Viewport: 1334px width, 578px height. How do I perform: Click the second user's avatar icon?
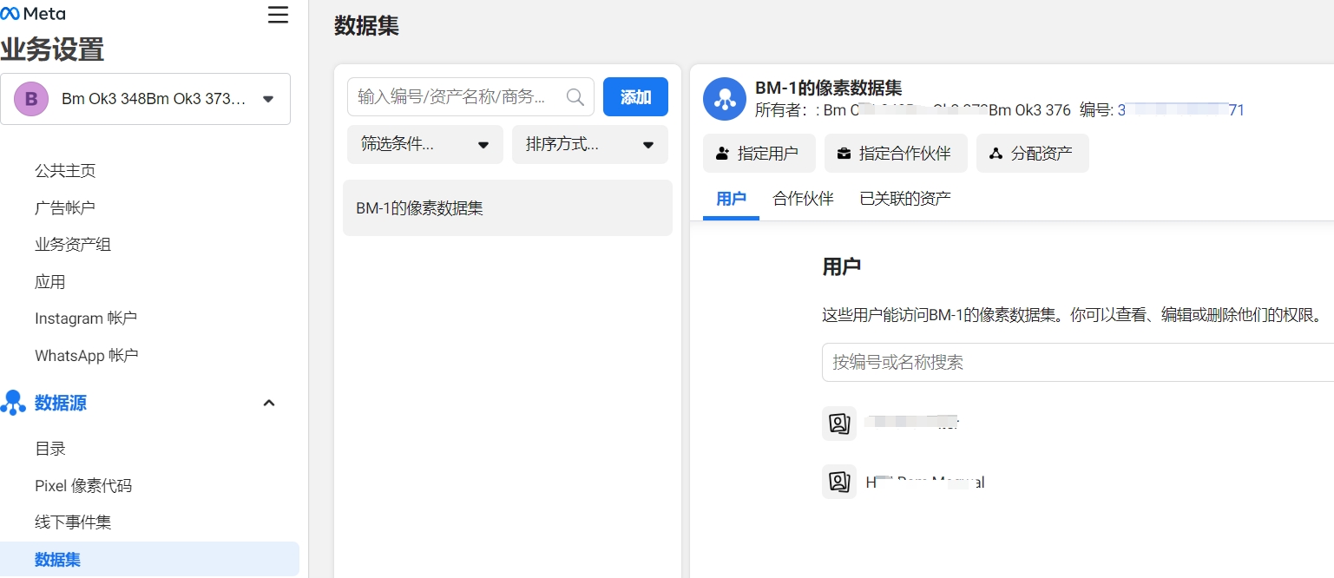point(839,482)
